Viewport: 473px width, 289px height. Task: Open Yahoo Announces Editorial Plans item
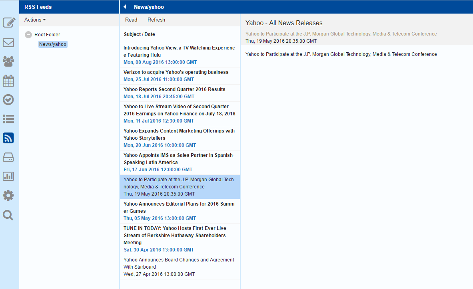tap(180, 211)
